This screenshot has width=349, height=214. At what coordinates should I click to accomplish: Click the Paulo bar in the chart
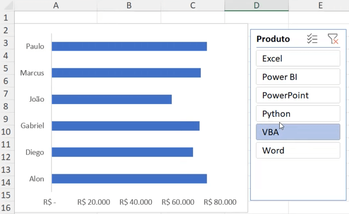pyautogui.click(x=129, y=46)
